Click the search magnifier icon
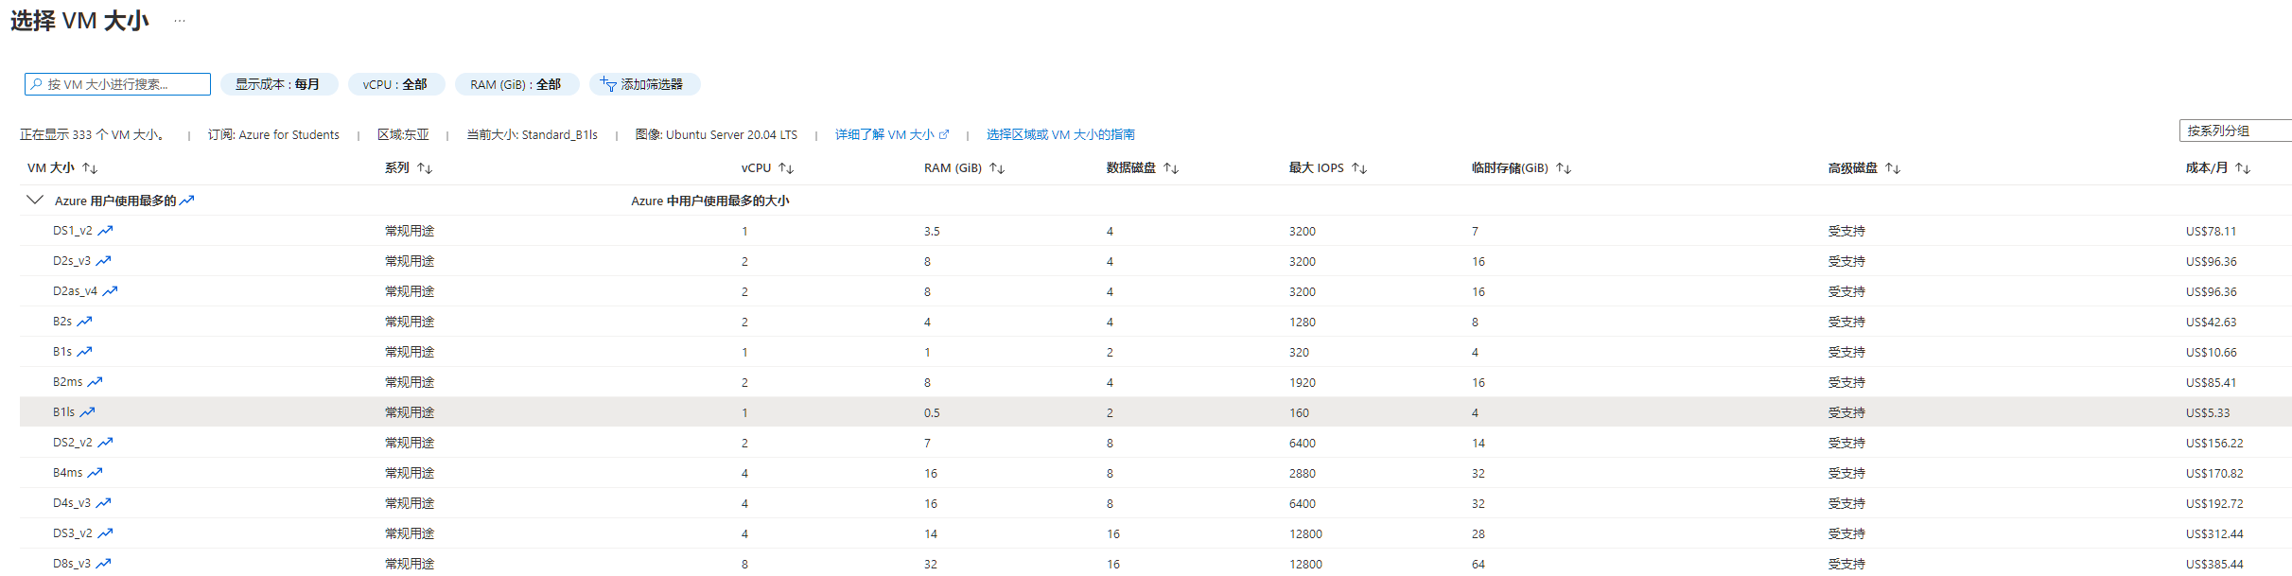The height and width of the screenshot is (576, 2292). coord(37,84)
